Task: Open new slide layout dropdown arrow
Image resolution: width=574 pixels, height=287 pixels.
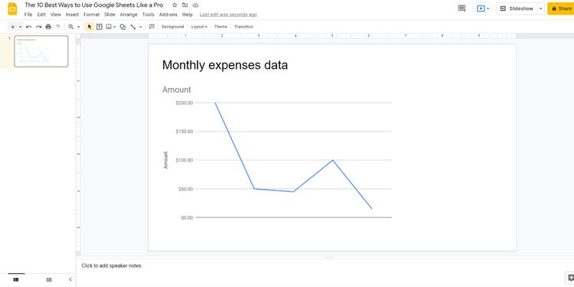Action: 20,27
